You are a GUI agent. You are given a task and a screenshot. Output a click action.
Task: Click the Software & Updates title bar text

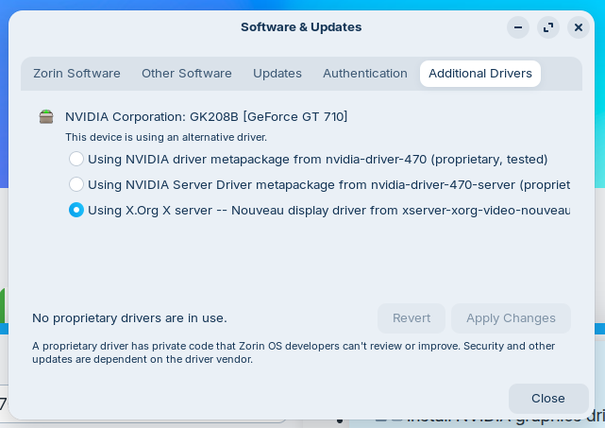(301, 27)
